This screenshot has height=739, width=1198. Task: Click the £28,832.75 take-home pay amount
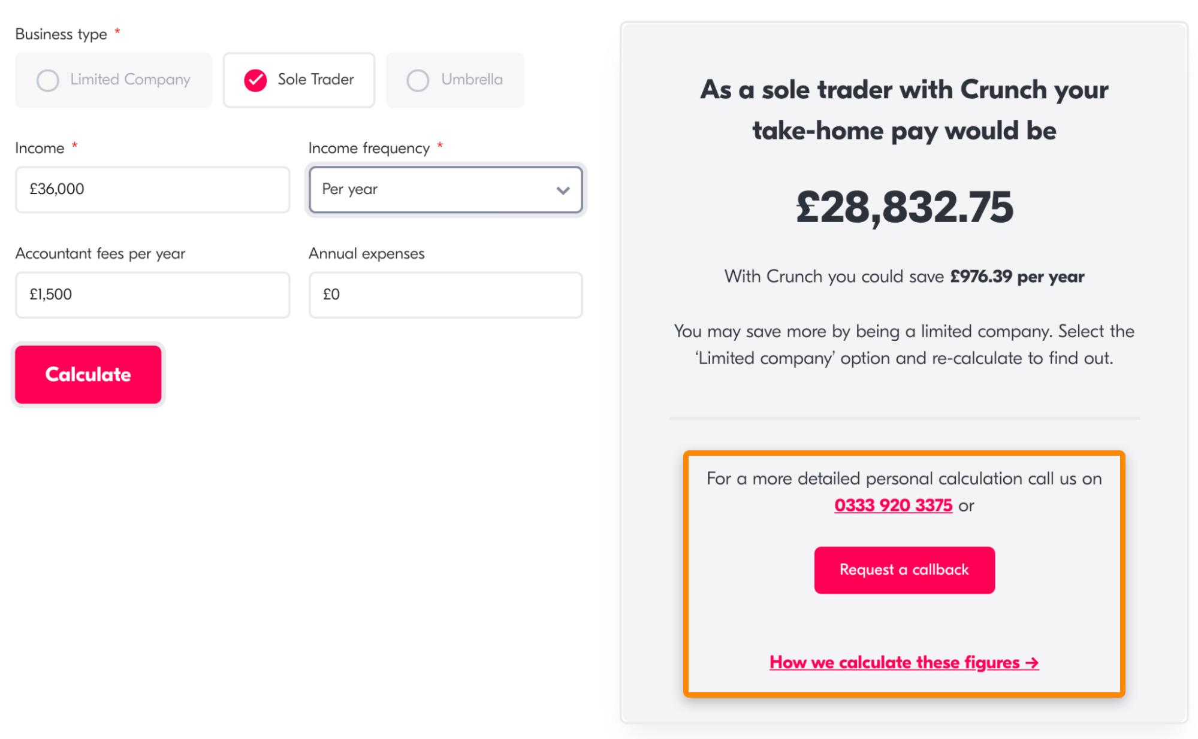point(904,207)
